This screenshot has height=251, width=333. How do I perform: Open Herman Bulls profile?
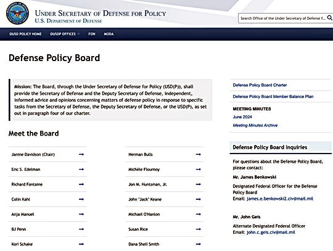coord(141,154)
